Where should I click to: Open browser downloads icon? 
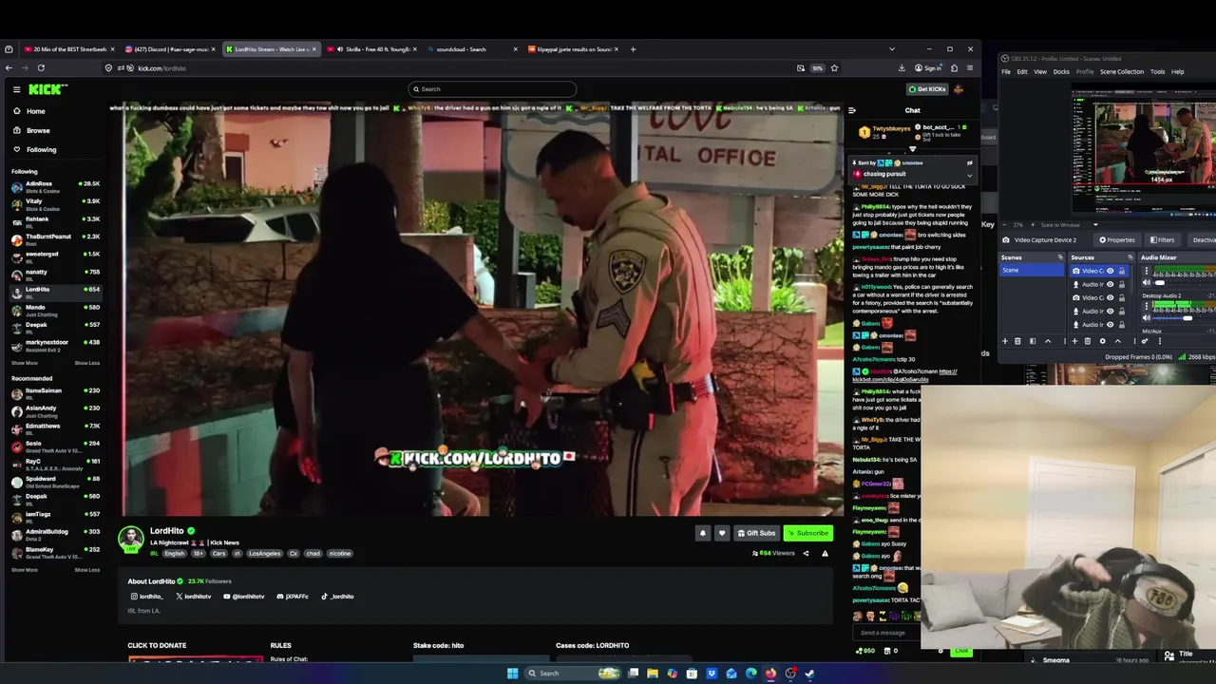coord(902,67)
